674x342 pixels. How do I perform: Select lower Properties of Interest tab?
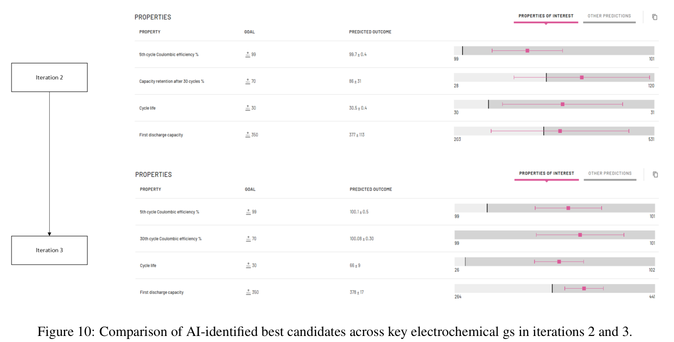[546, 174]
